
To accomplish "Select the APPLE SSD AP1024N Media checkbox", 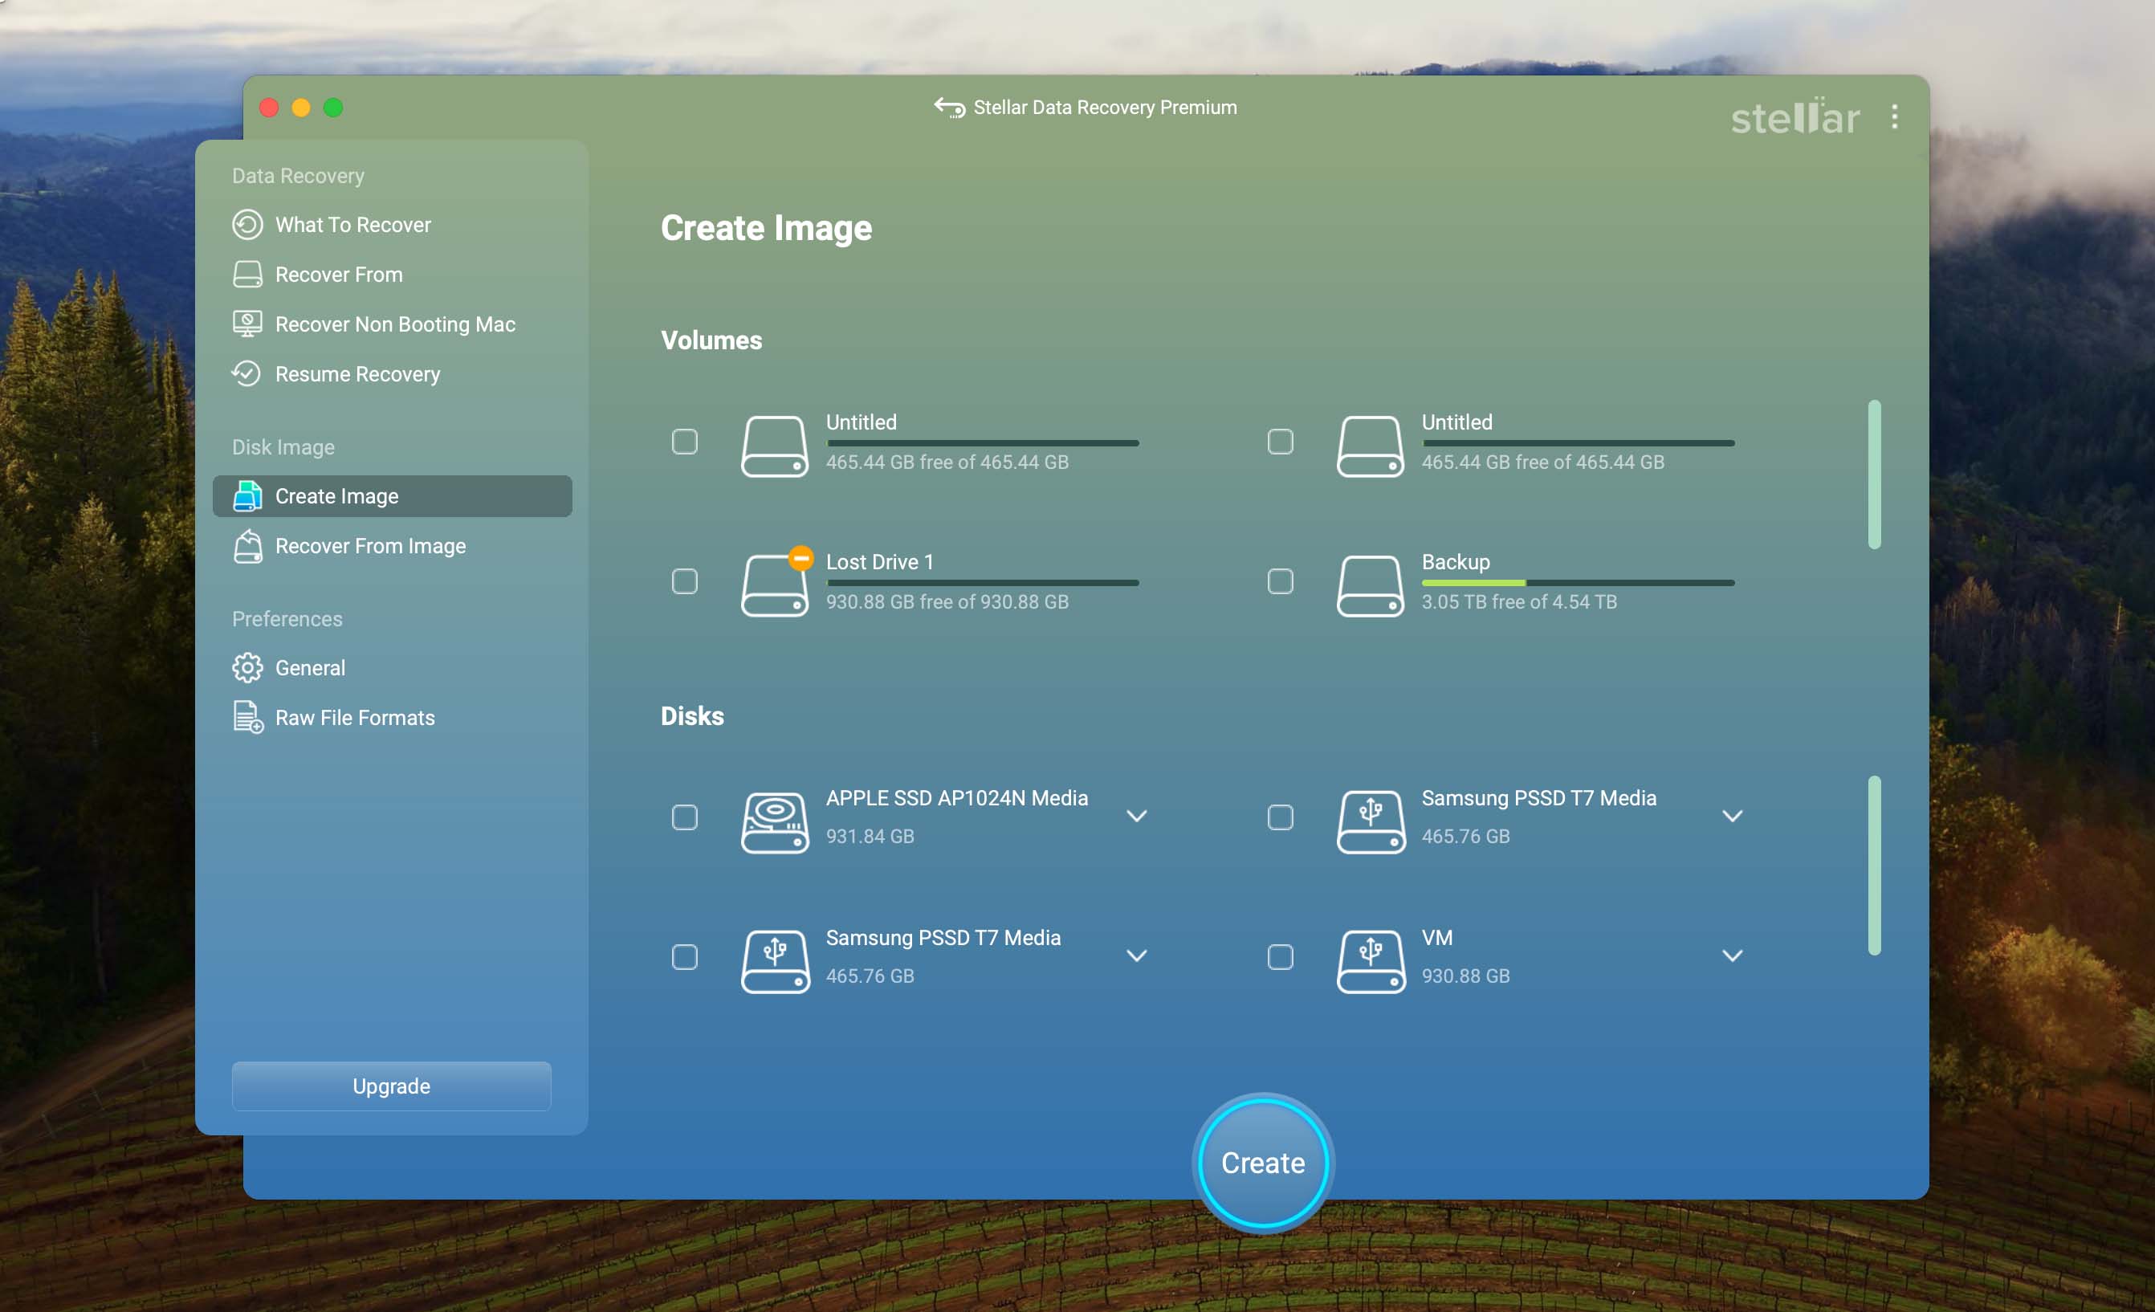I will pos(685,817).
